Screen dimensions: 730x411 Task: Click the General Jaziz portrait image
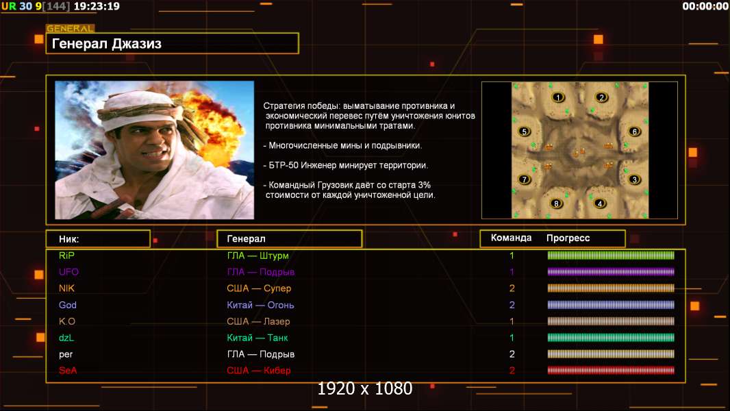coord(155,150)
